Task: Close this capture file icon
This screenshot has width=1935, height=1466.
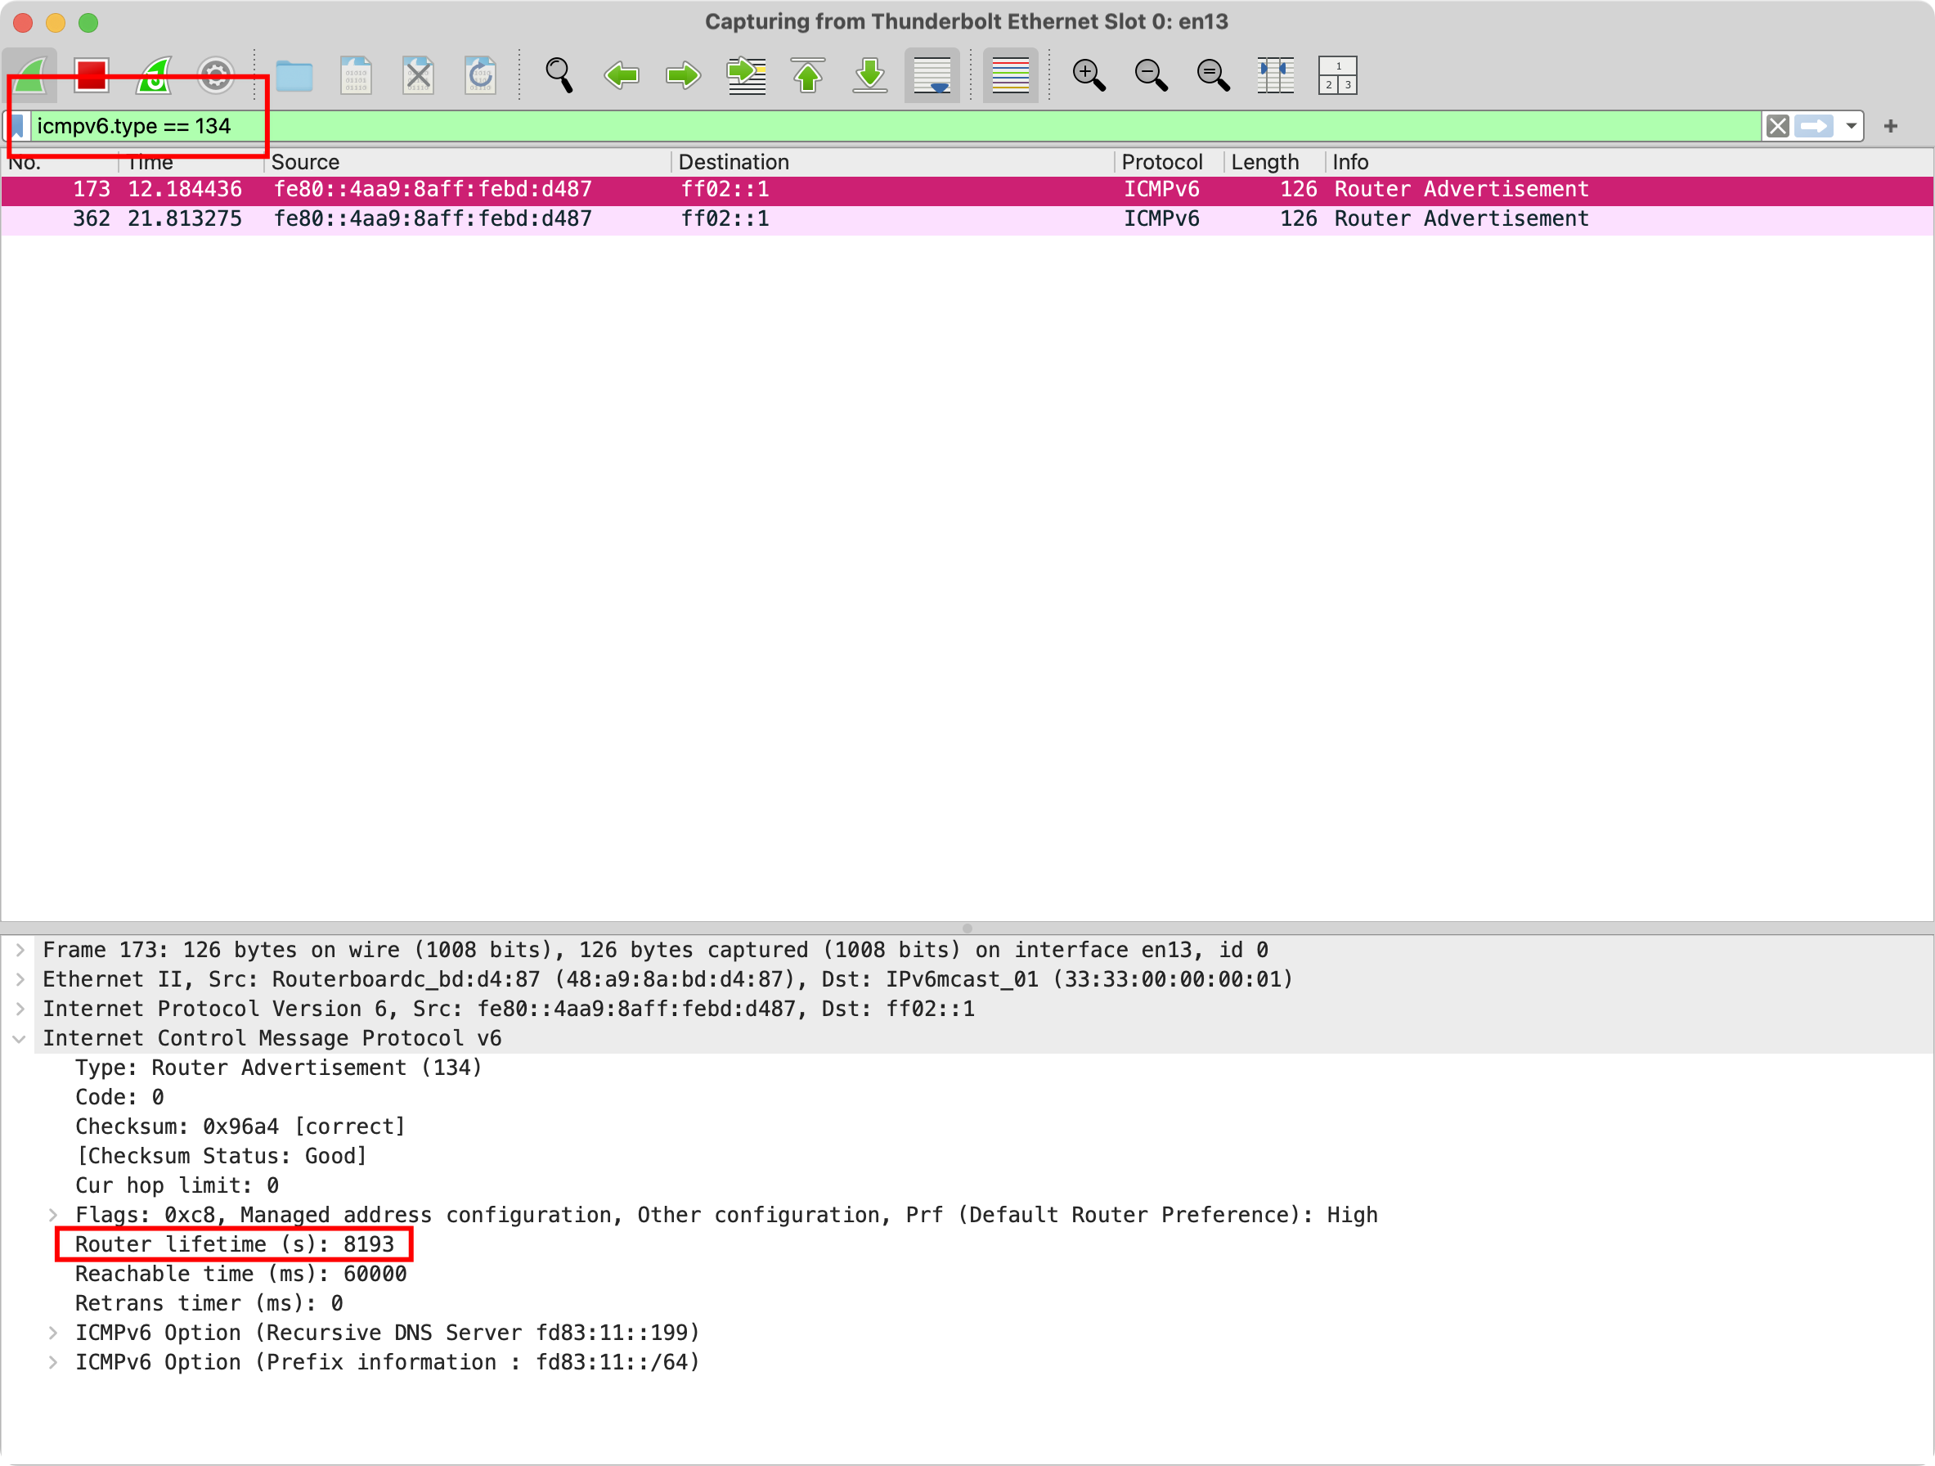Action: 418,75
